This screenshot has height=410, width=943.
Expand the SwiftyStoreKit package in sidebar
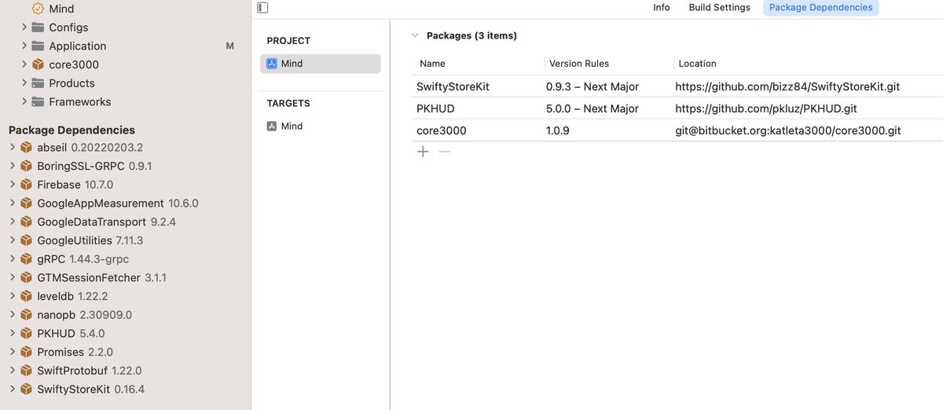(13, 389)
